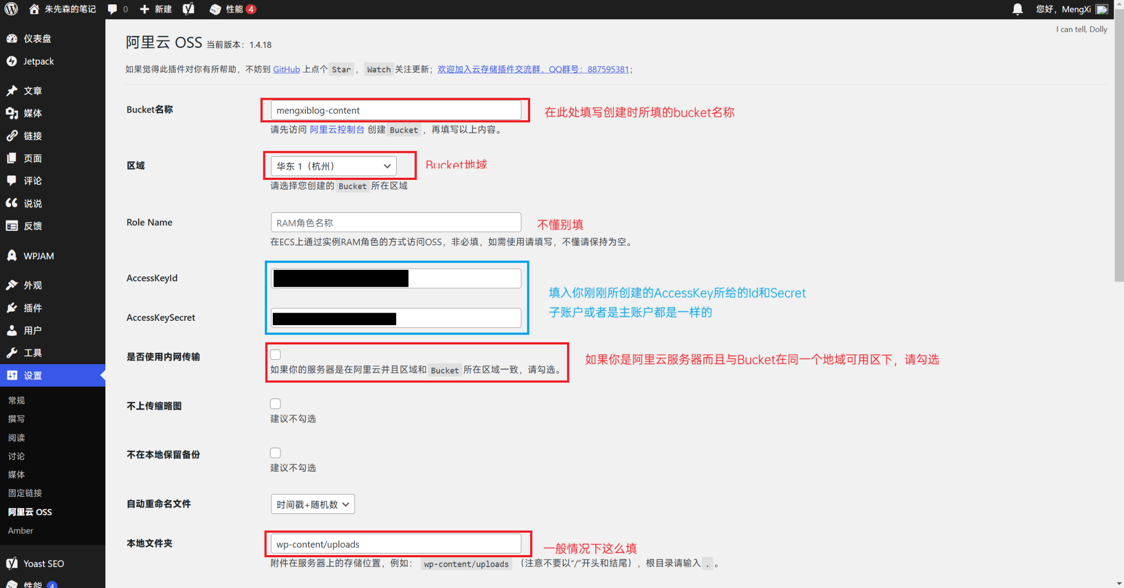Image resolution: width=1124 pixels, height=588 pixels.
Task: Click the notification bell icon
Action: point(1017,9)
